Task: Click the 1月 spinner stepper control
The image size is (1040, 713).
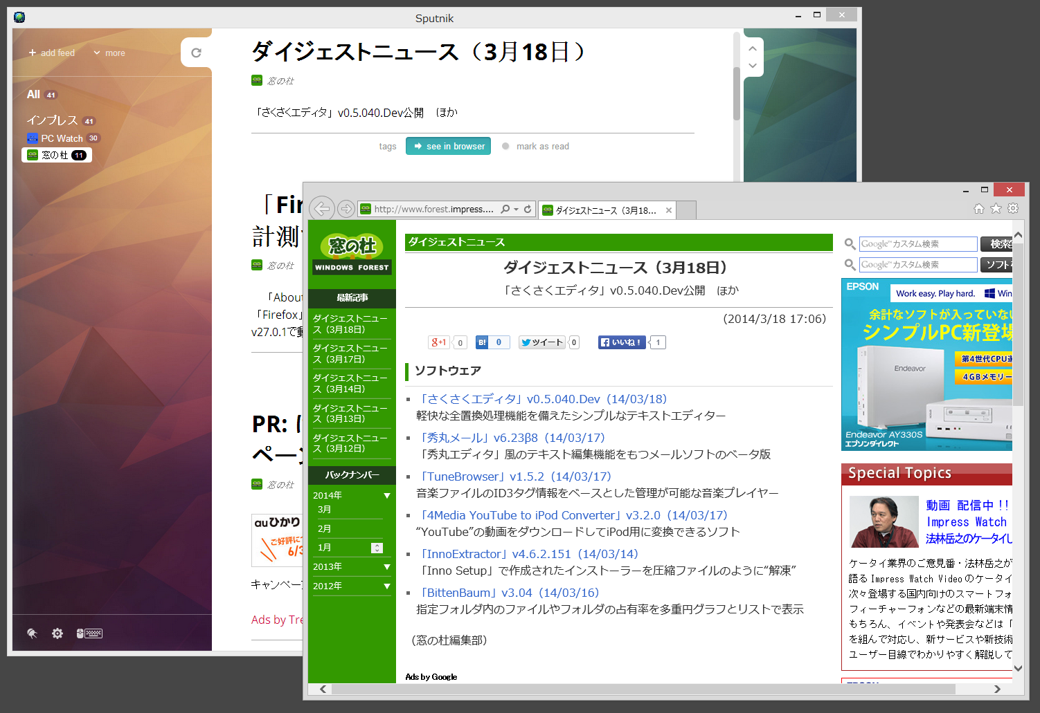Action: (376, 547)
